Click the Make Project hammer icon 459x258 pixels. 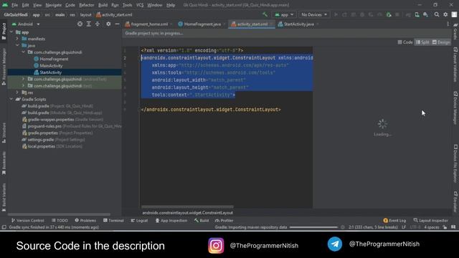pyautogui.click(x=265, y=14)
